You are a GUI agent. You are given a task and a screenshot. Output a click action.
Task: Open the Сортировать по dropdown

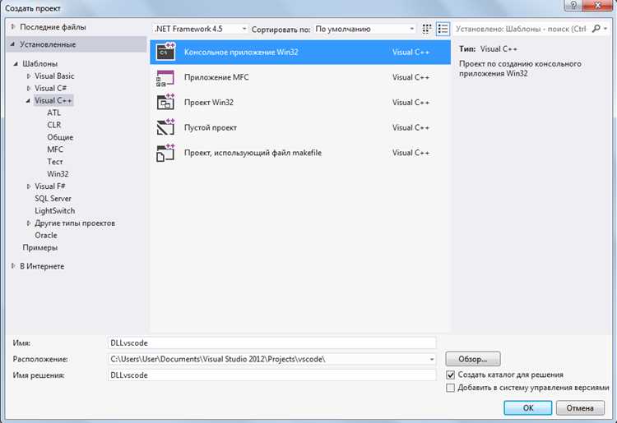click(364, 29)
